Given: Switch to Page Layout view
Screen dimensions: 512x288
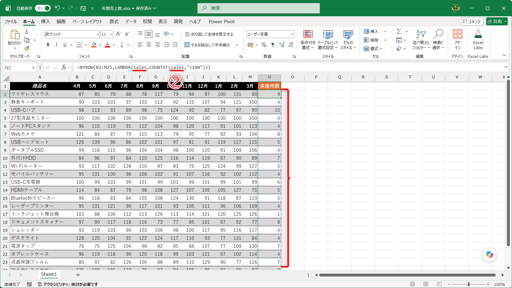Looking at the screenshot, I should click(426, 284).
